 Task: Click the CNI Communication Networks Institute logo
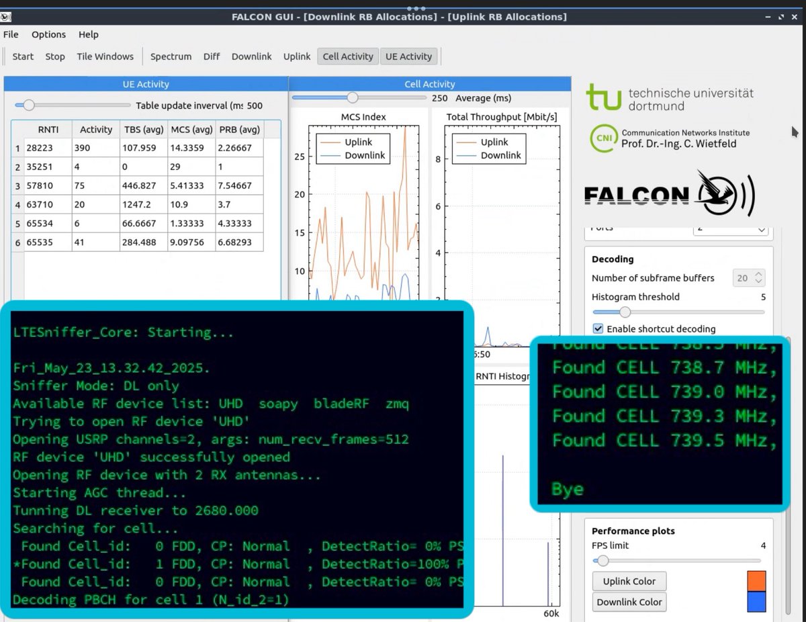pos(670,138)
